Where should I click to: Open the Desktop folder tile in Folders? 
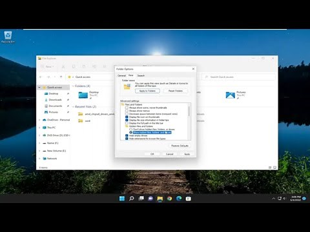88,95
